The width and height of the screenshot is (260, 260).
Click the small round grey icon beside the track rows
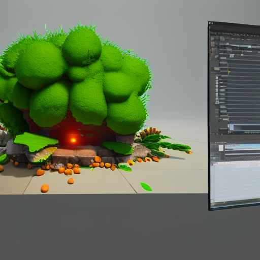pyautogui.click(x=217, y=56)
